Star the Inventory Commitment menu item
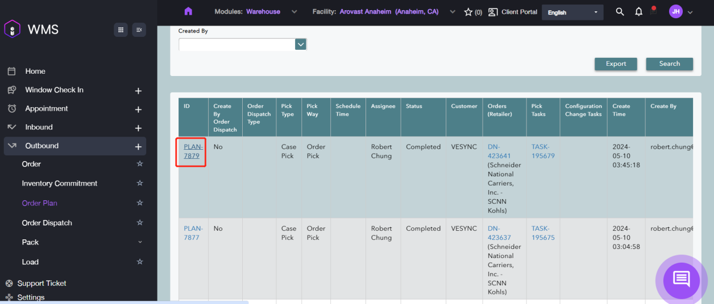Screen dimensions: 714x304 tap(140, 183)
